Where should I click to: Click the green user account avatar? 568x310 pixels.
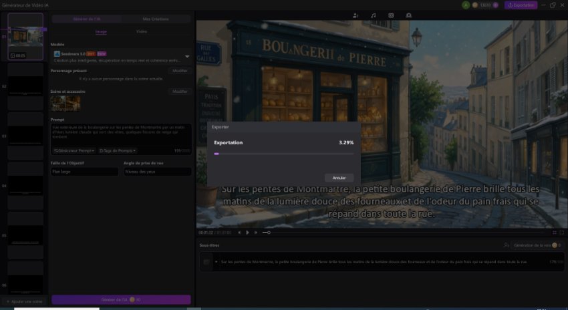[466, 5]
